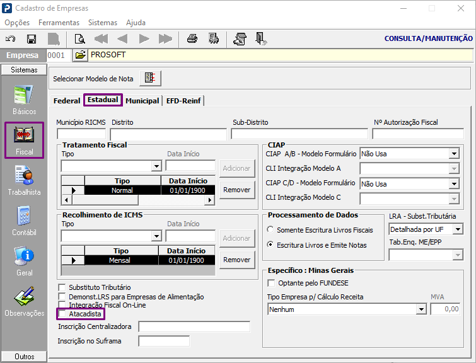476x363 pixels.
Task: Click Adicionar in Recolhimento de ICMS
Action: pyautogui.click(x=237, y=239)
